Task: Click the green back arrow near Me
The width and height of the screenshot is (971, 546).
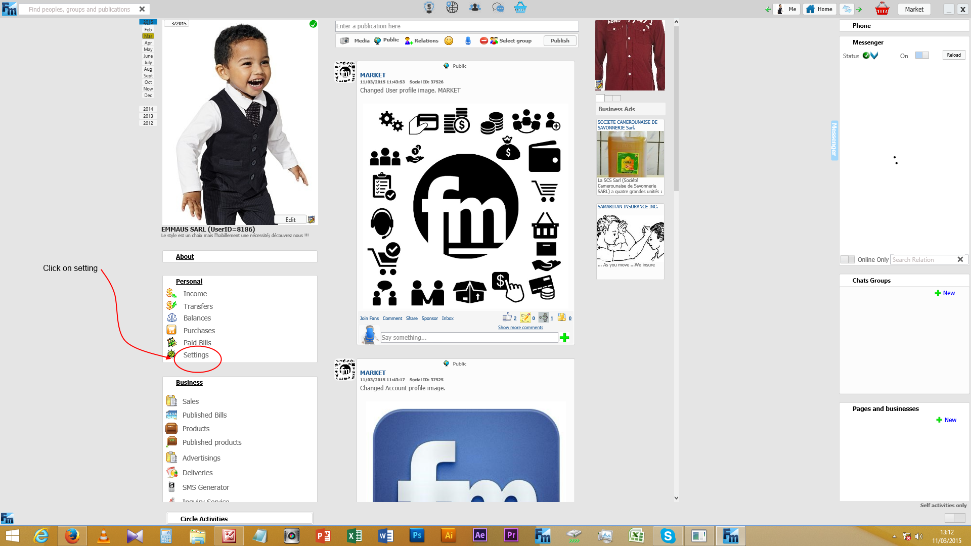Action: (x=768, y=10)
